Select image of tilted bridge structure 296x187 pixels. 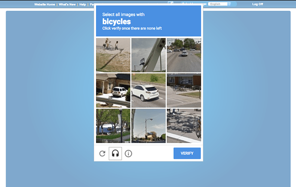[148, 55]
